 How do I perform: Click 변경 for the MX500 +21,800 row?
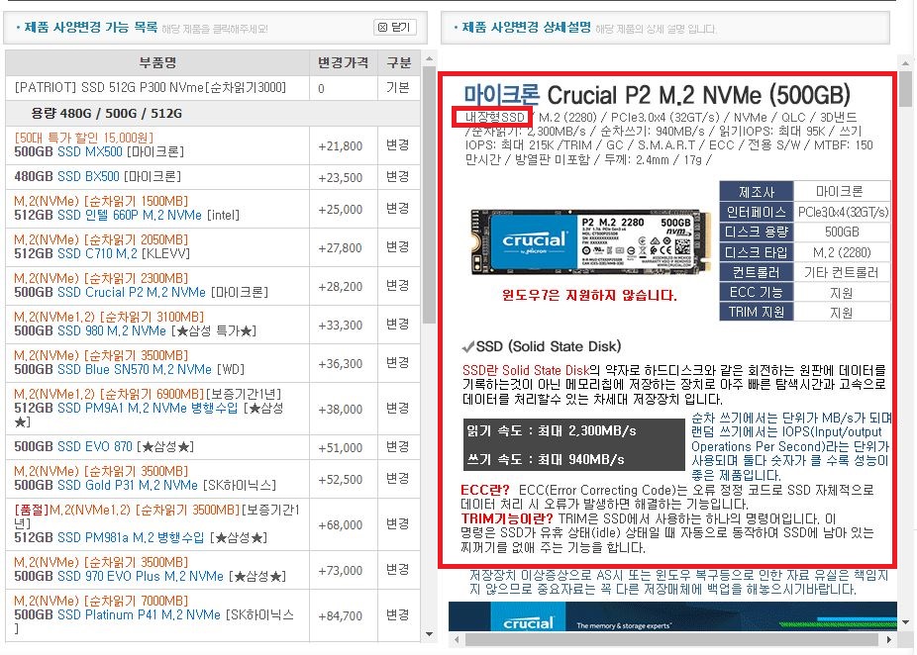(x=398, y=144)
